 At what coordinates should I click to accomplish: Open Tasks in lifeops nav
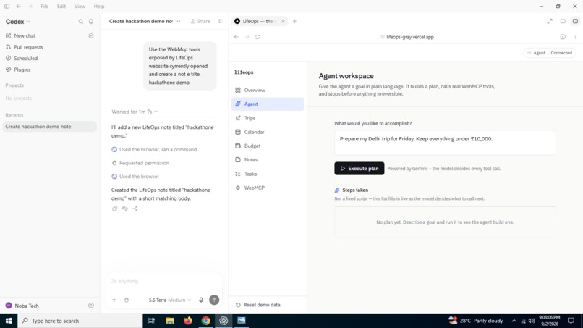[x=268, y=174]
